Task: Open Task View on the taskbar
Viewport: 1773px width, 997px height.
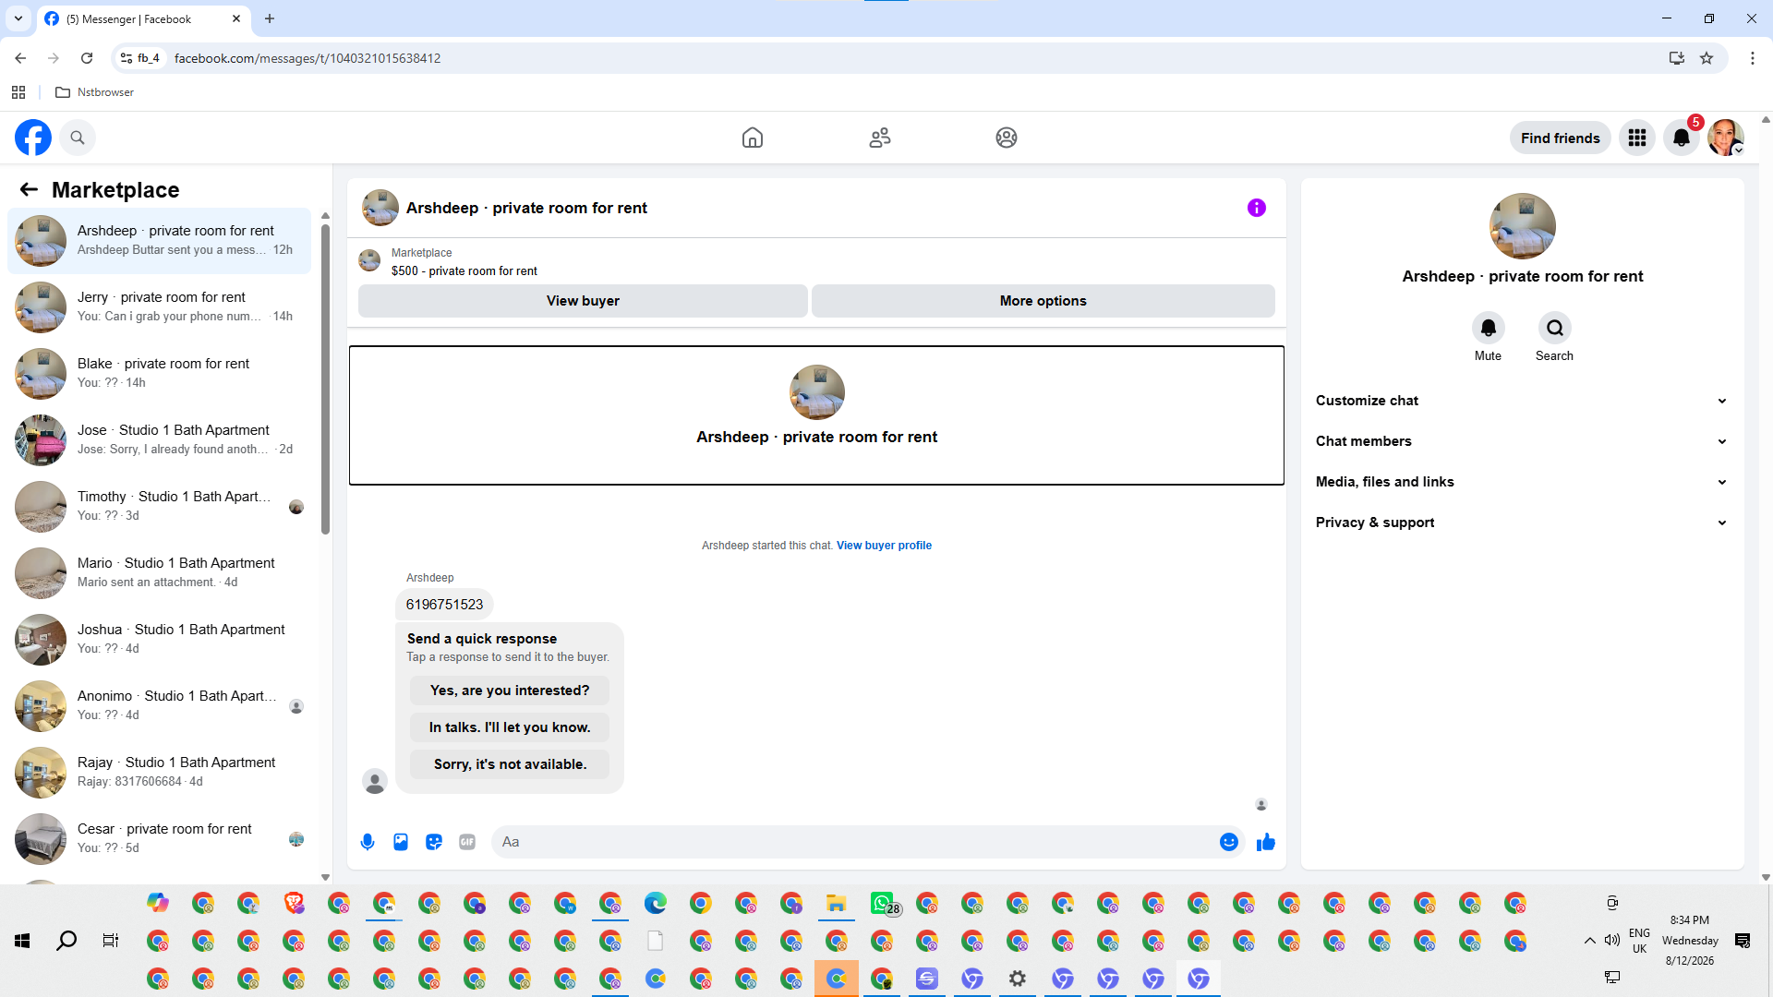Action: click(111, 941)
